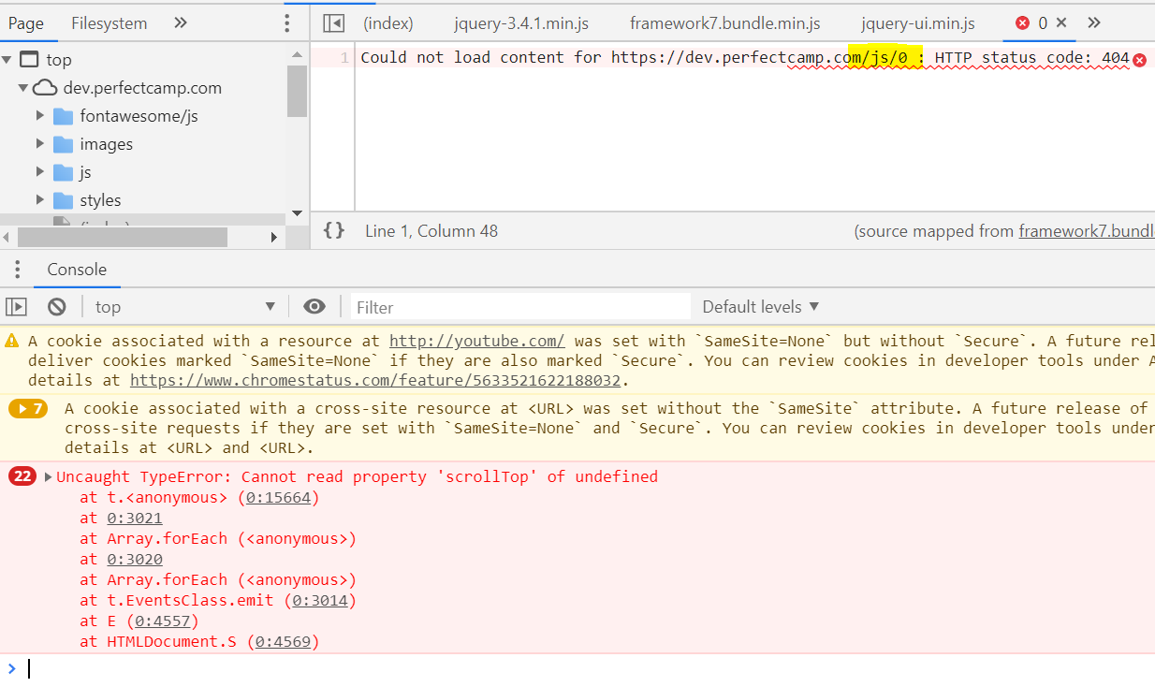Open the source-mapped framework7 bundle link
The image size is (1155, 687).
(1087, 231)
